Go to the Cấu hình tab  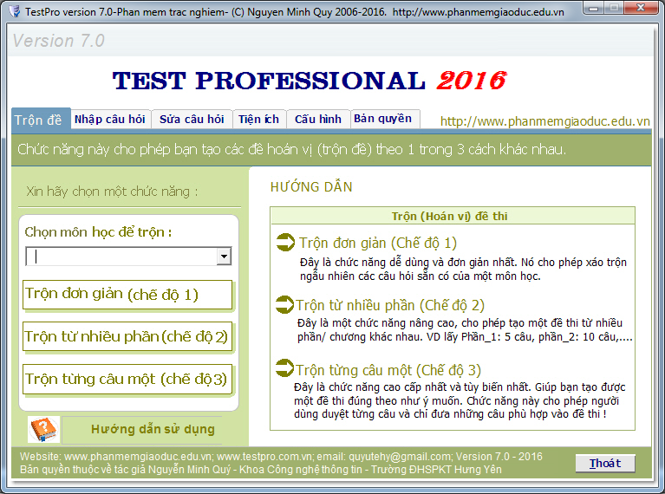[x=318, y=119]
